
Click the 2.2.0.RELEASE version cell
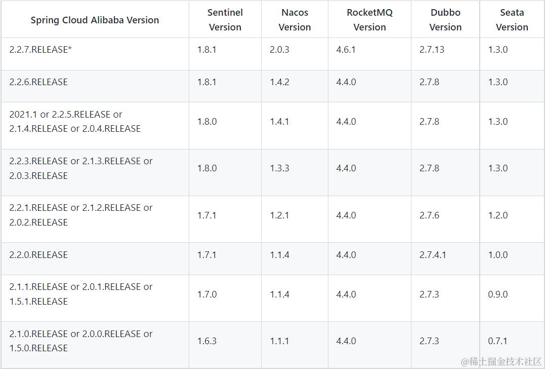38,255
